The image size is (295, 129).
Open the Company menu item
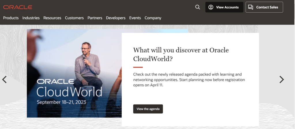(153, 18)
